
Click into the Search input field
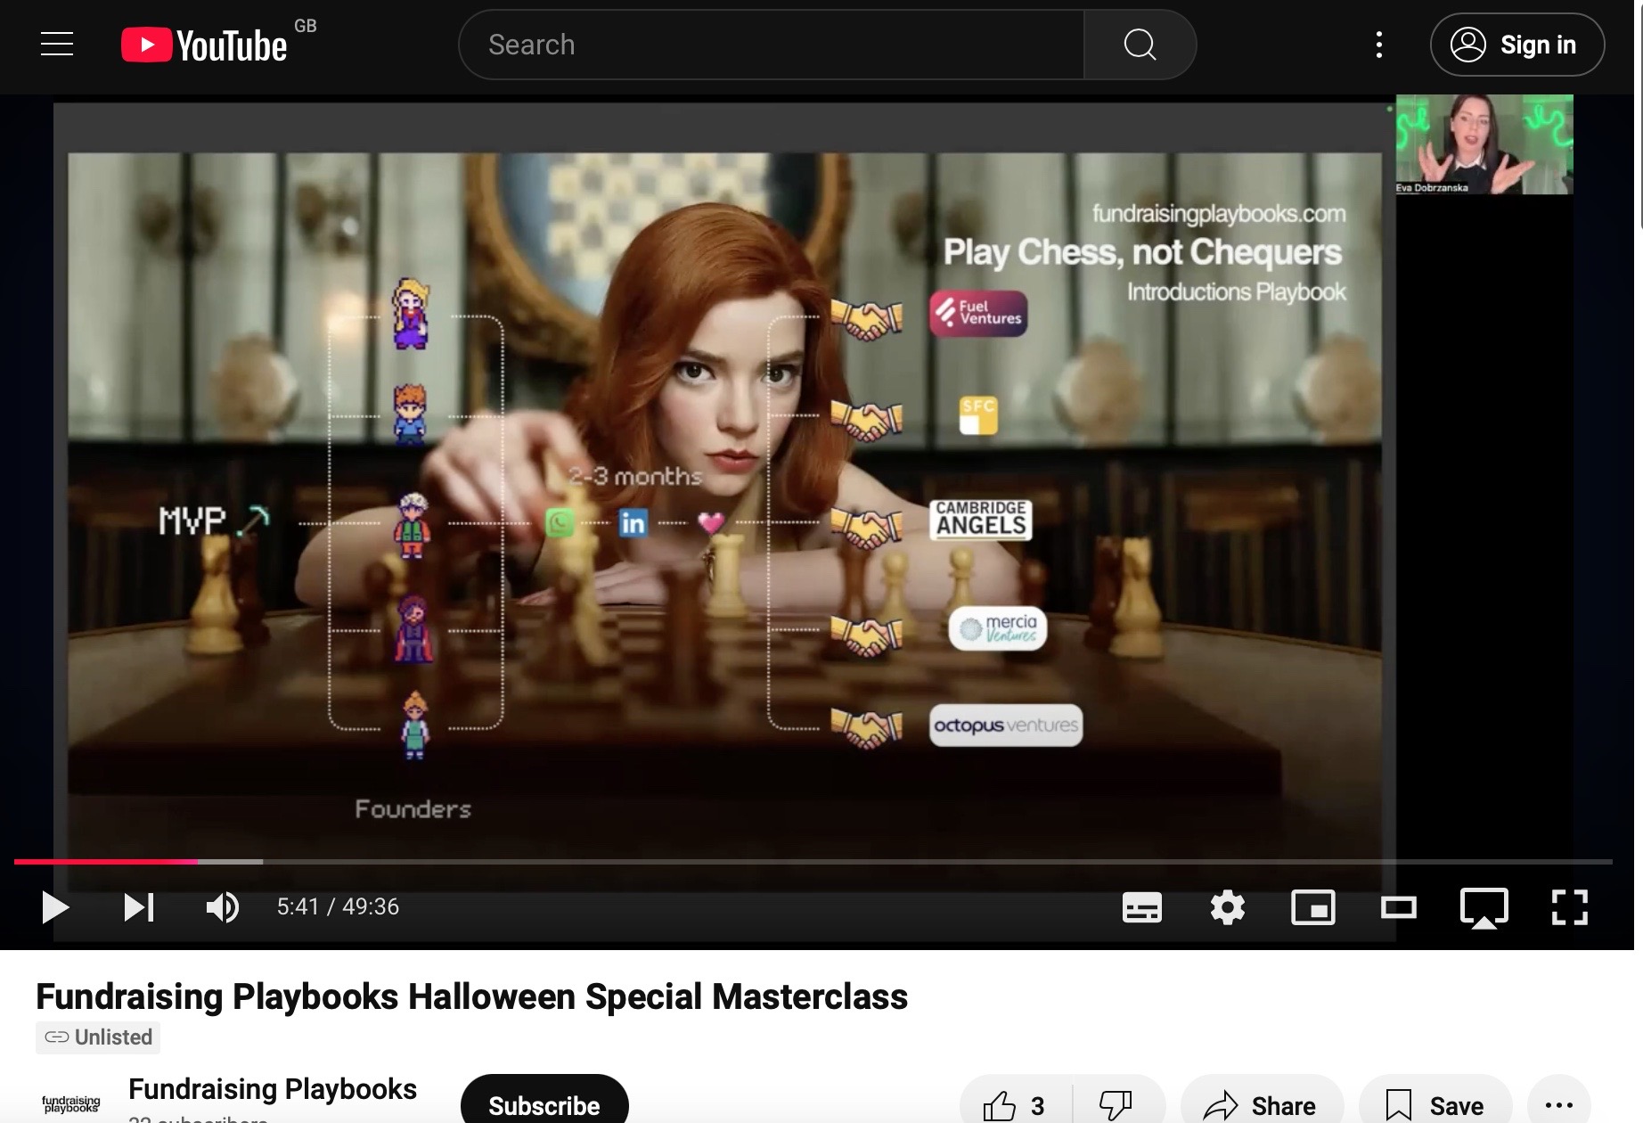click(x=772, y=45)
